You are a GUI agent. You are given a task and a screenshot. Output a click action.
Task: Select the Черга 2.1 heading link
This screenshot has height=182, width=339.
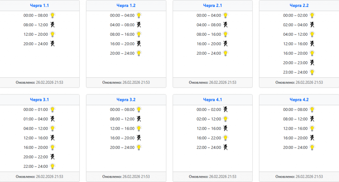pyautogui.click(x=213, y=6)
